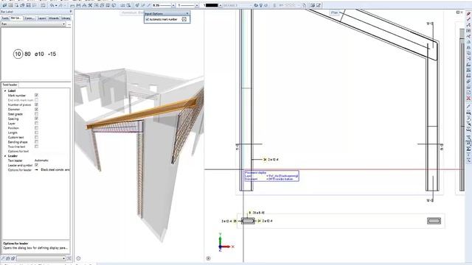The height and width of the screenshot is (265, 472).
Task: Click the ellipsis button beside Bars dropdown
Action: [x=69, y=24]
